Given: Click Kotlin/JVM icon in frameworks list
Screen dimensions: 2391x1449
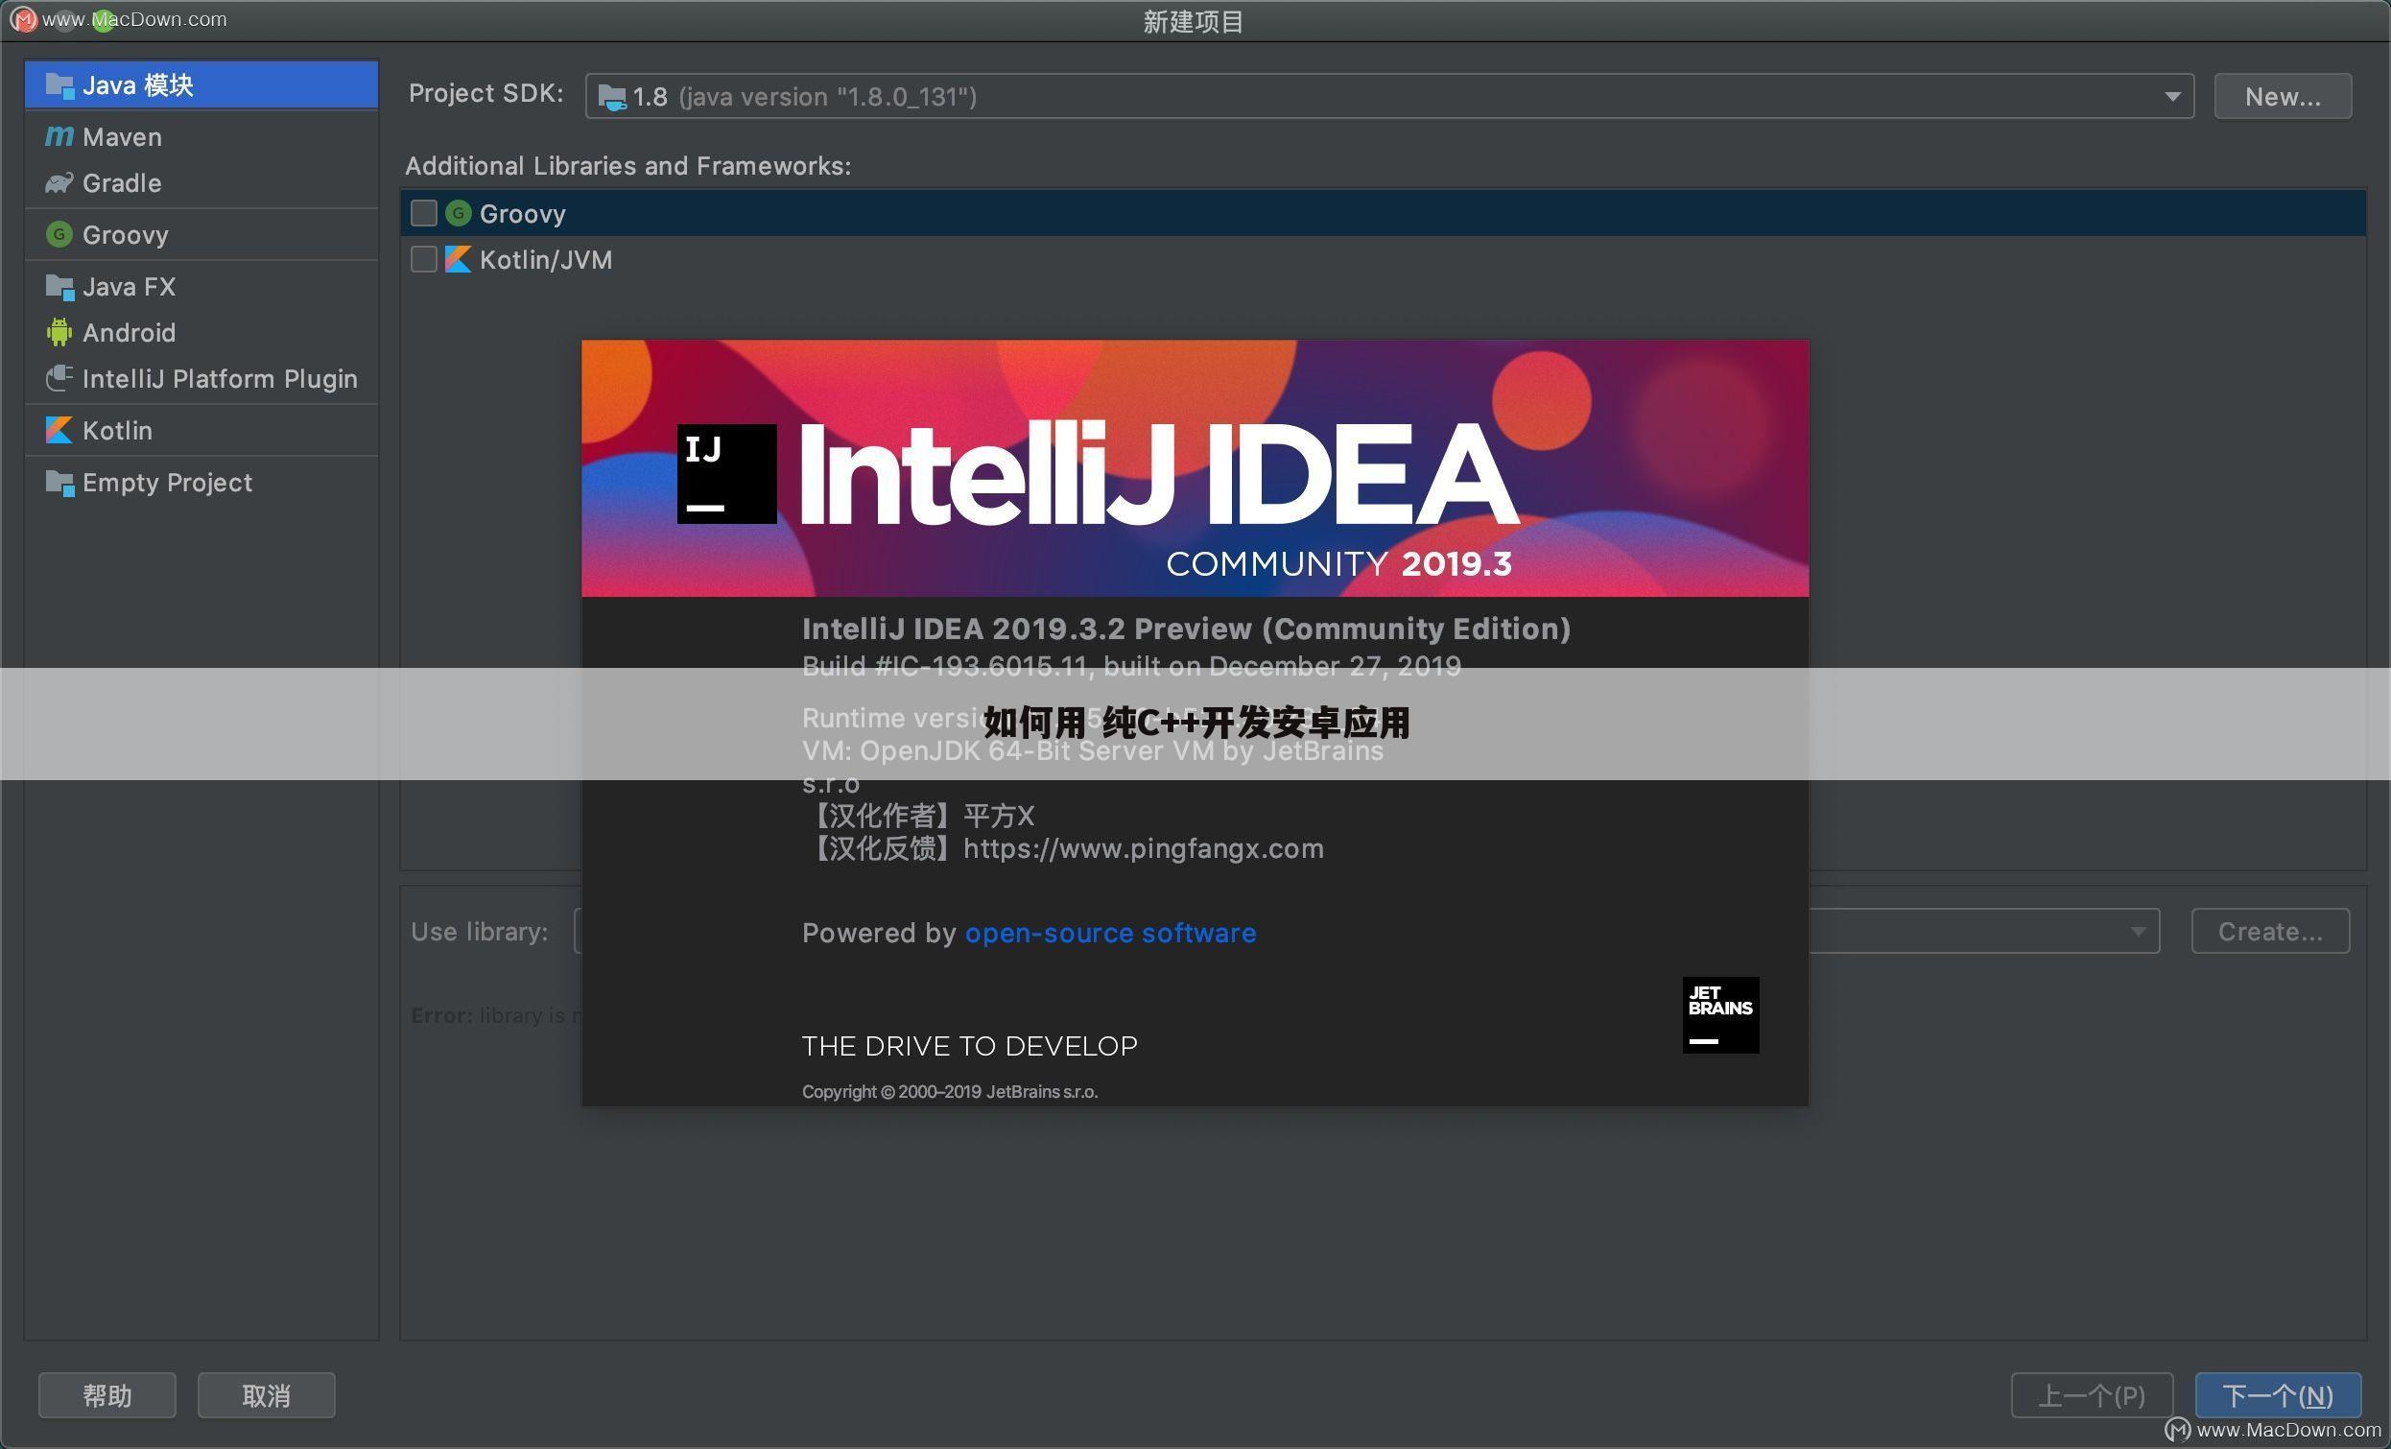Looking at the screenshot, I should pos(458,259).
